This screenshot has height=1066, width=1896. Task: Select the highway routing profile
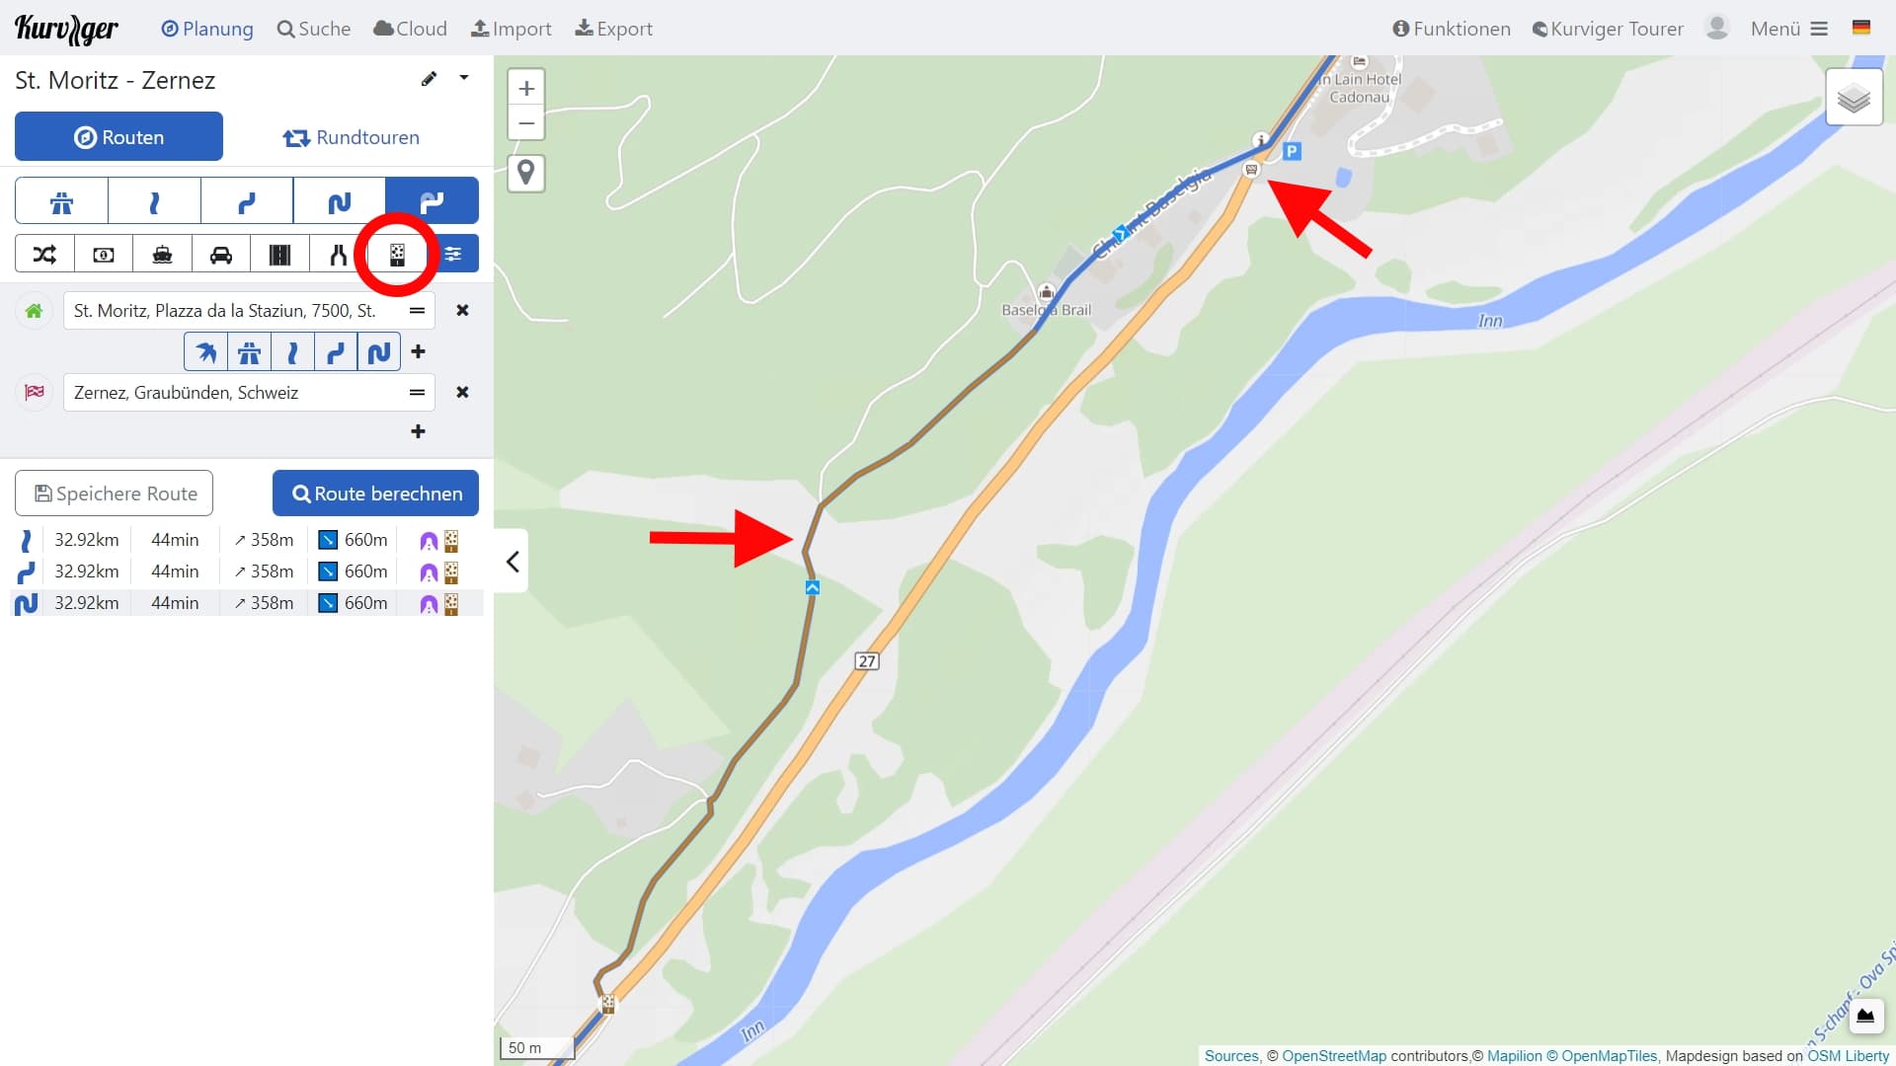61,201
